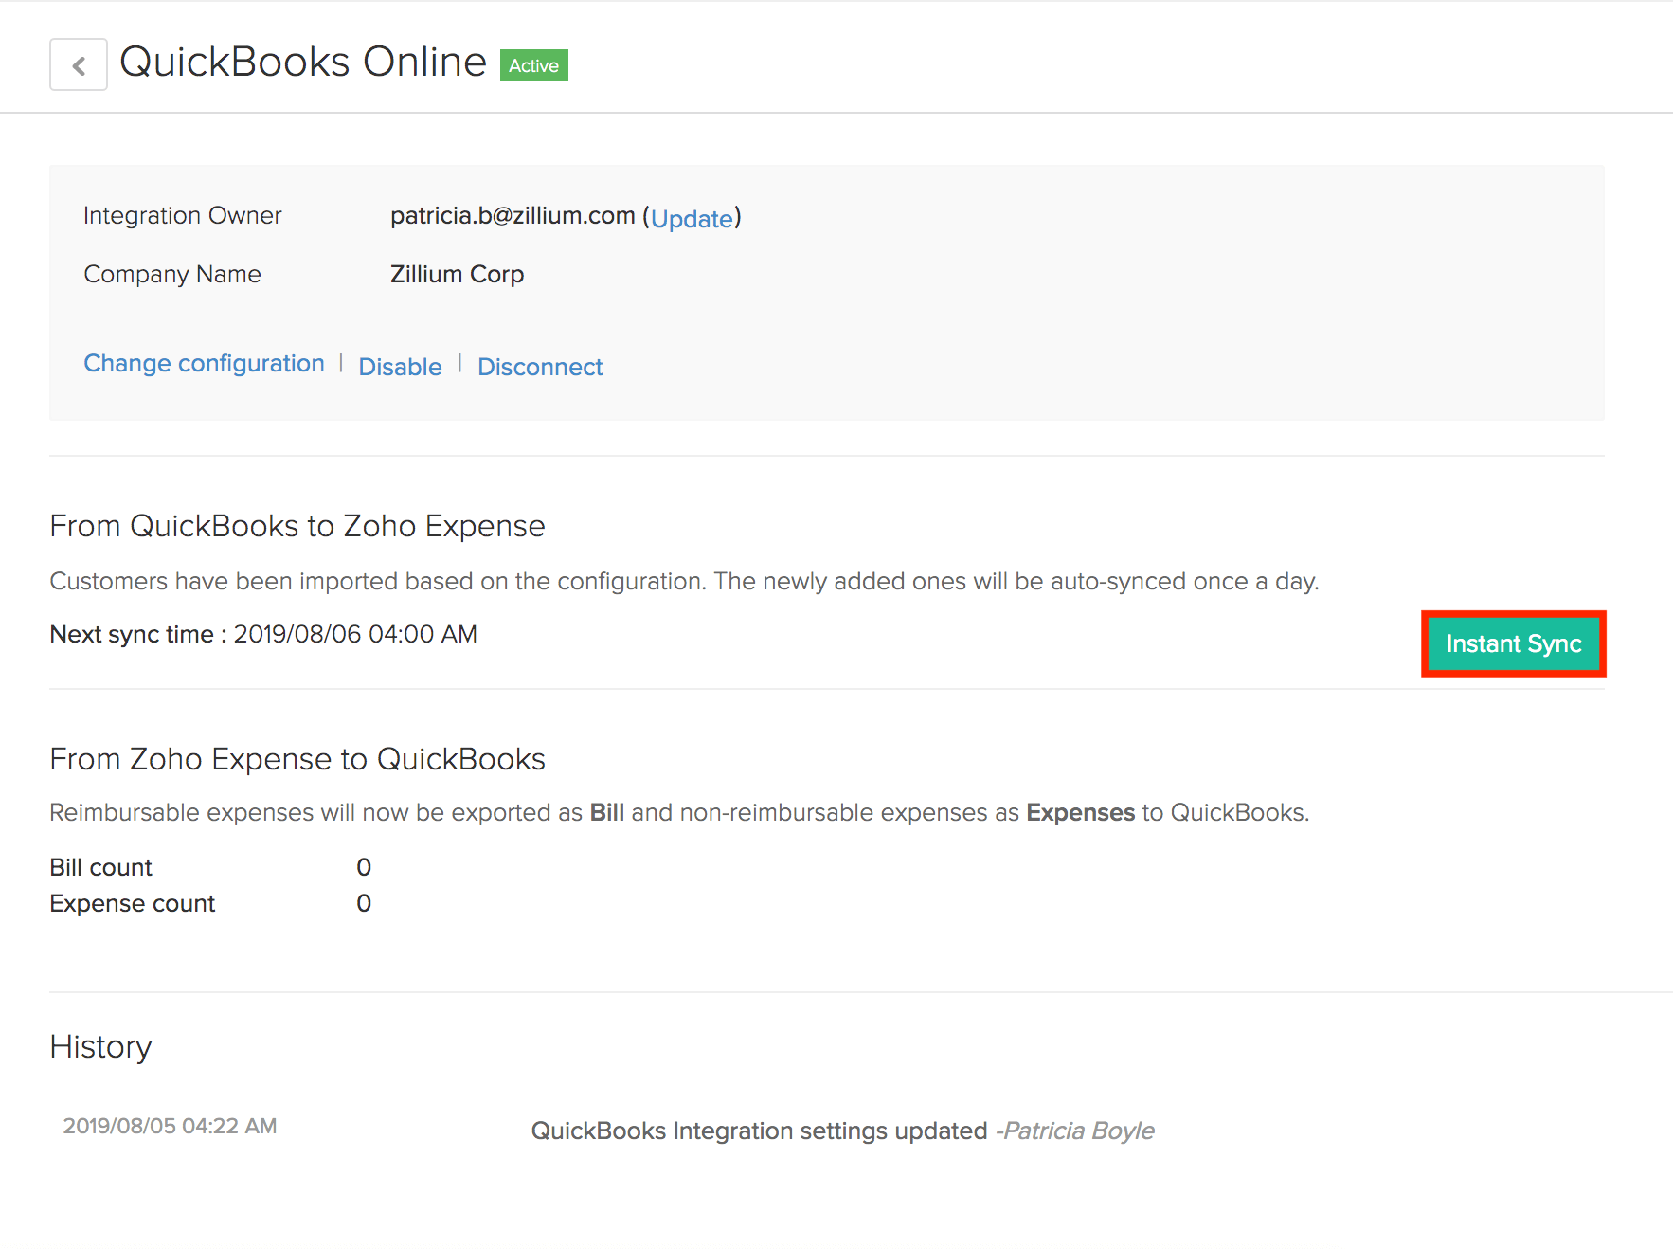The width and height of the screenshot is (1673, 1249).
Task: Click the Disconnect link
Action: pos(540,367)
